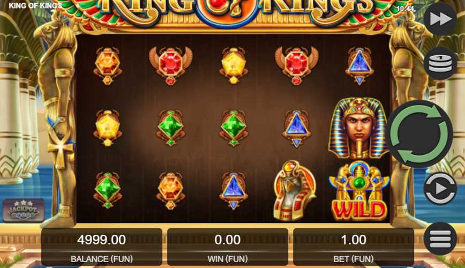The width and height of the screenshot is (465, 268).
Task: Click the pharaoh head symbol
Action: coord(358,128)
